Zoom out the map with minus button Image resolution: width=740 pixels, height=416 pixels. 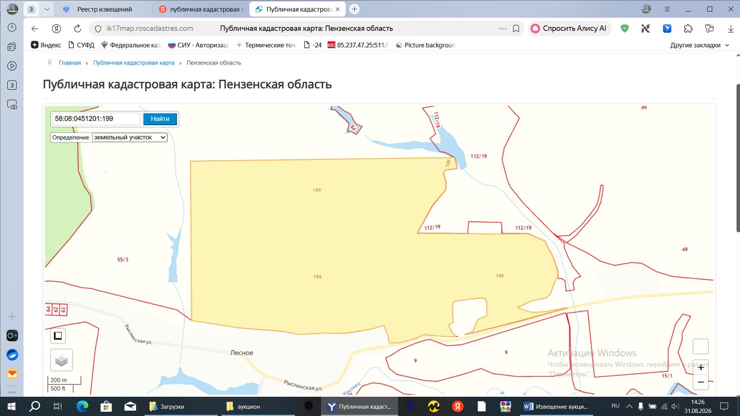pyautogui.click(x=701, y=382)
